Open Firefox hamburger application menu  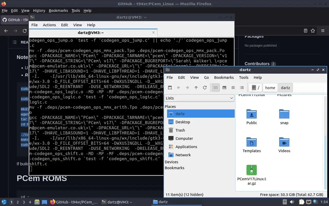[323, 31]
